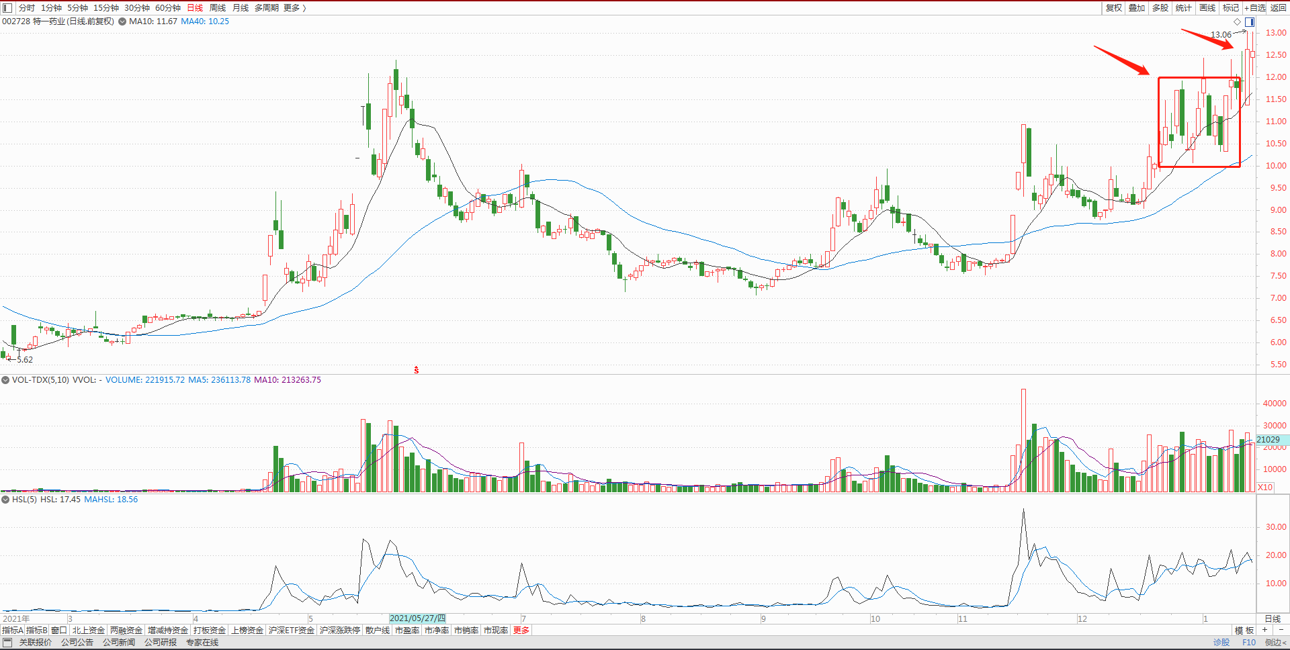Open the 关联报价 related quotes
Image resolution: width=1290 pixels, height=650 pixels.
coord(36,643)
